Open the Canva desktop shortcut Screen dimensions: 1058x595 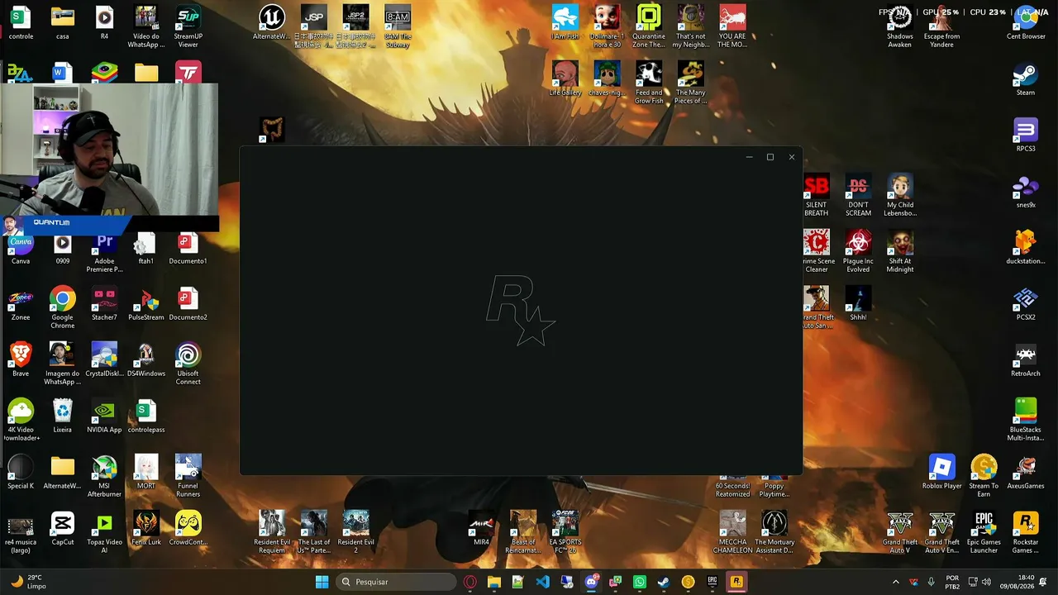click(21, 248)
